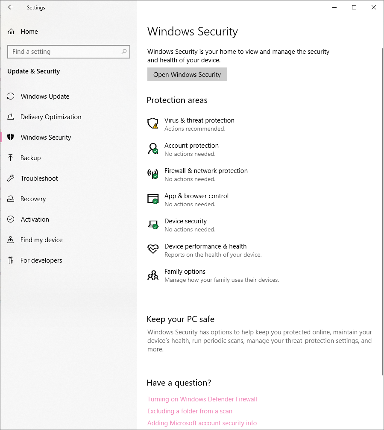Open the Turning on Windows Defender Firewall link
384x430 pixels.
[x=202, y=399]
